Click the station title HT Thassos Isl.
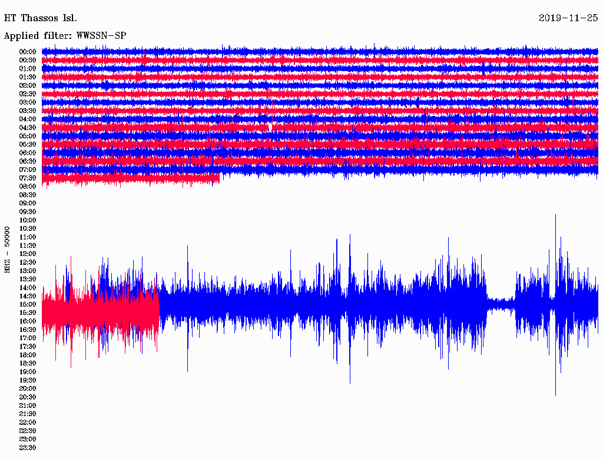603x459 pixels. tap(41, 18)
